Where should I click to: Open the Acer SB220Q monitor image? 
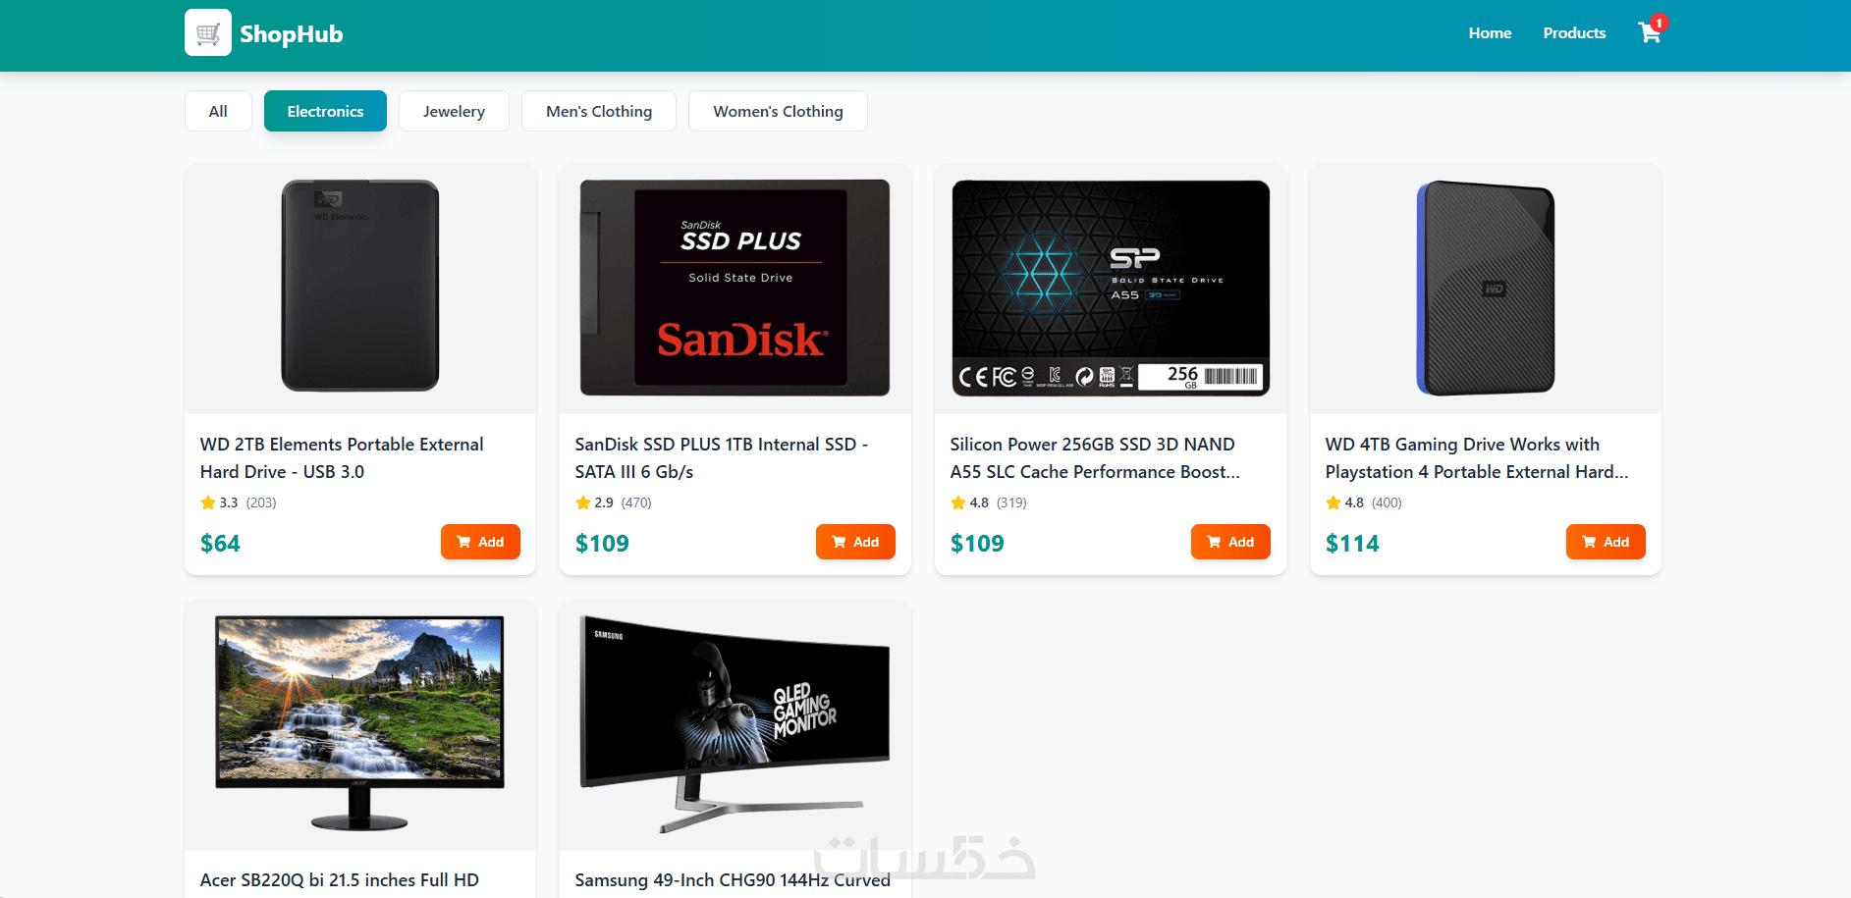pyautogui.click(x=360, y=724)
